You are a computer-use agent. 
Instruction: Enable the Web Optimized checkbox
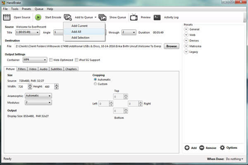(51, 60)
